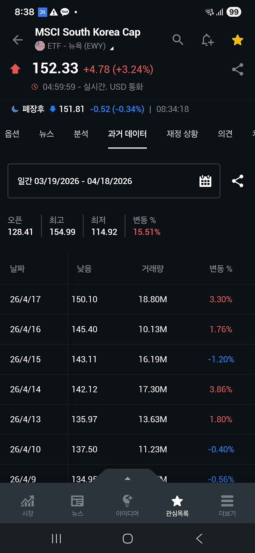Go back with the back arrow
Screen dimensions: 255x553
point(17,40)
